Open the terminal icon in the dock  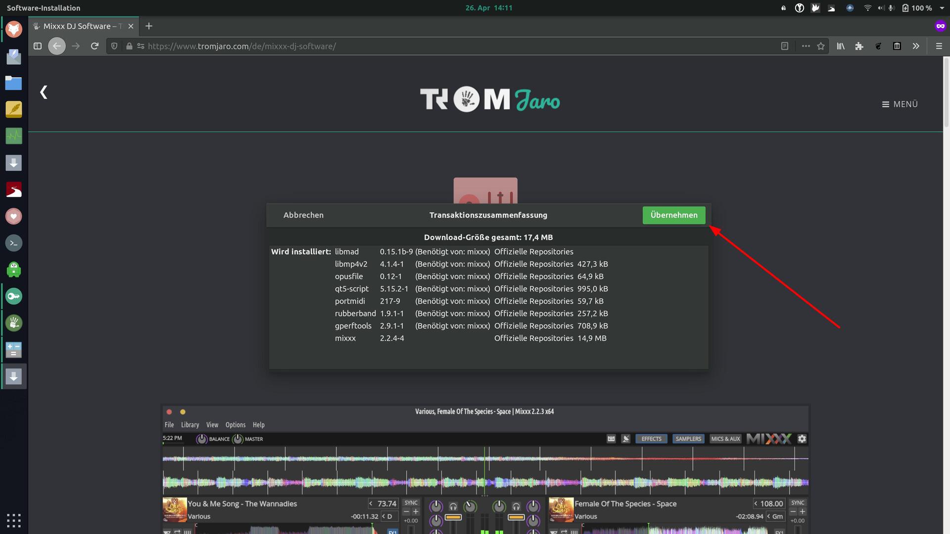coord(13,243)
